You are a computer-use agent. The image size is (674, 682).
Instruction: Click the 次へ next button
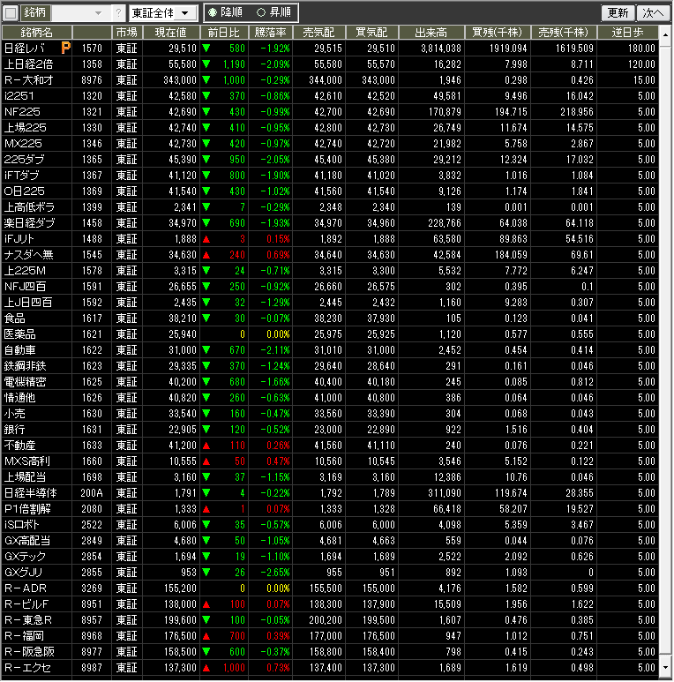(x=653, y=12)
